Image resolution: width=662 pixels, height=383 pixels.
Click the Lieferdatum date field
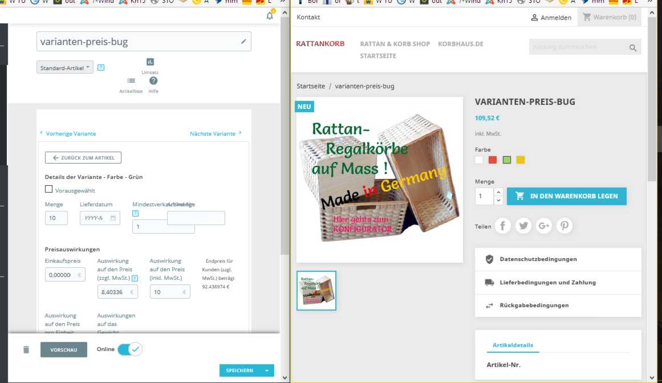coord(100,218)
